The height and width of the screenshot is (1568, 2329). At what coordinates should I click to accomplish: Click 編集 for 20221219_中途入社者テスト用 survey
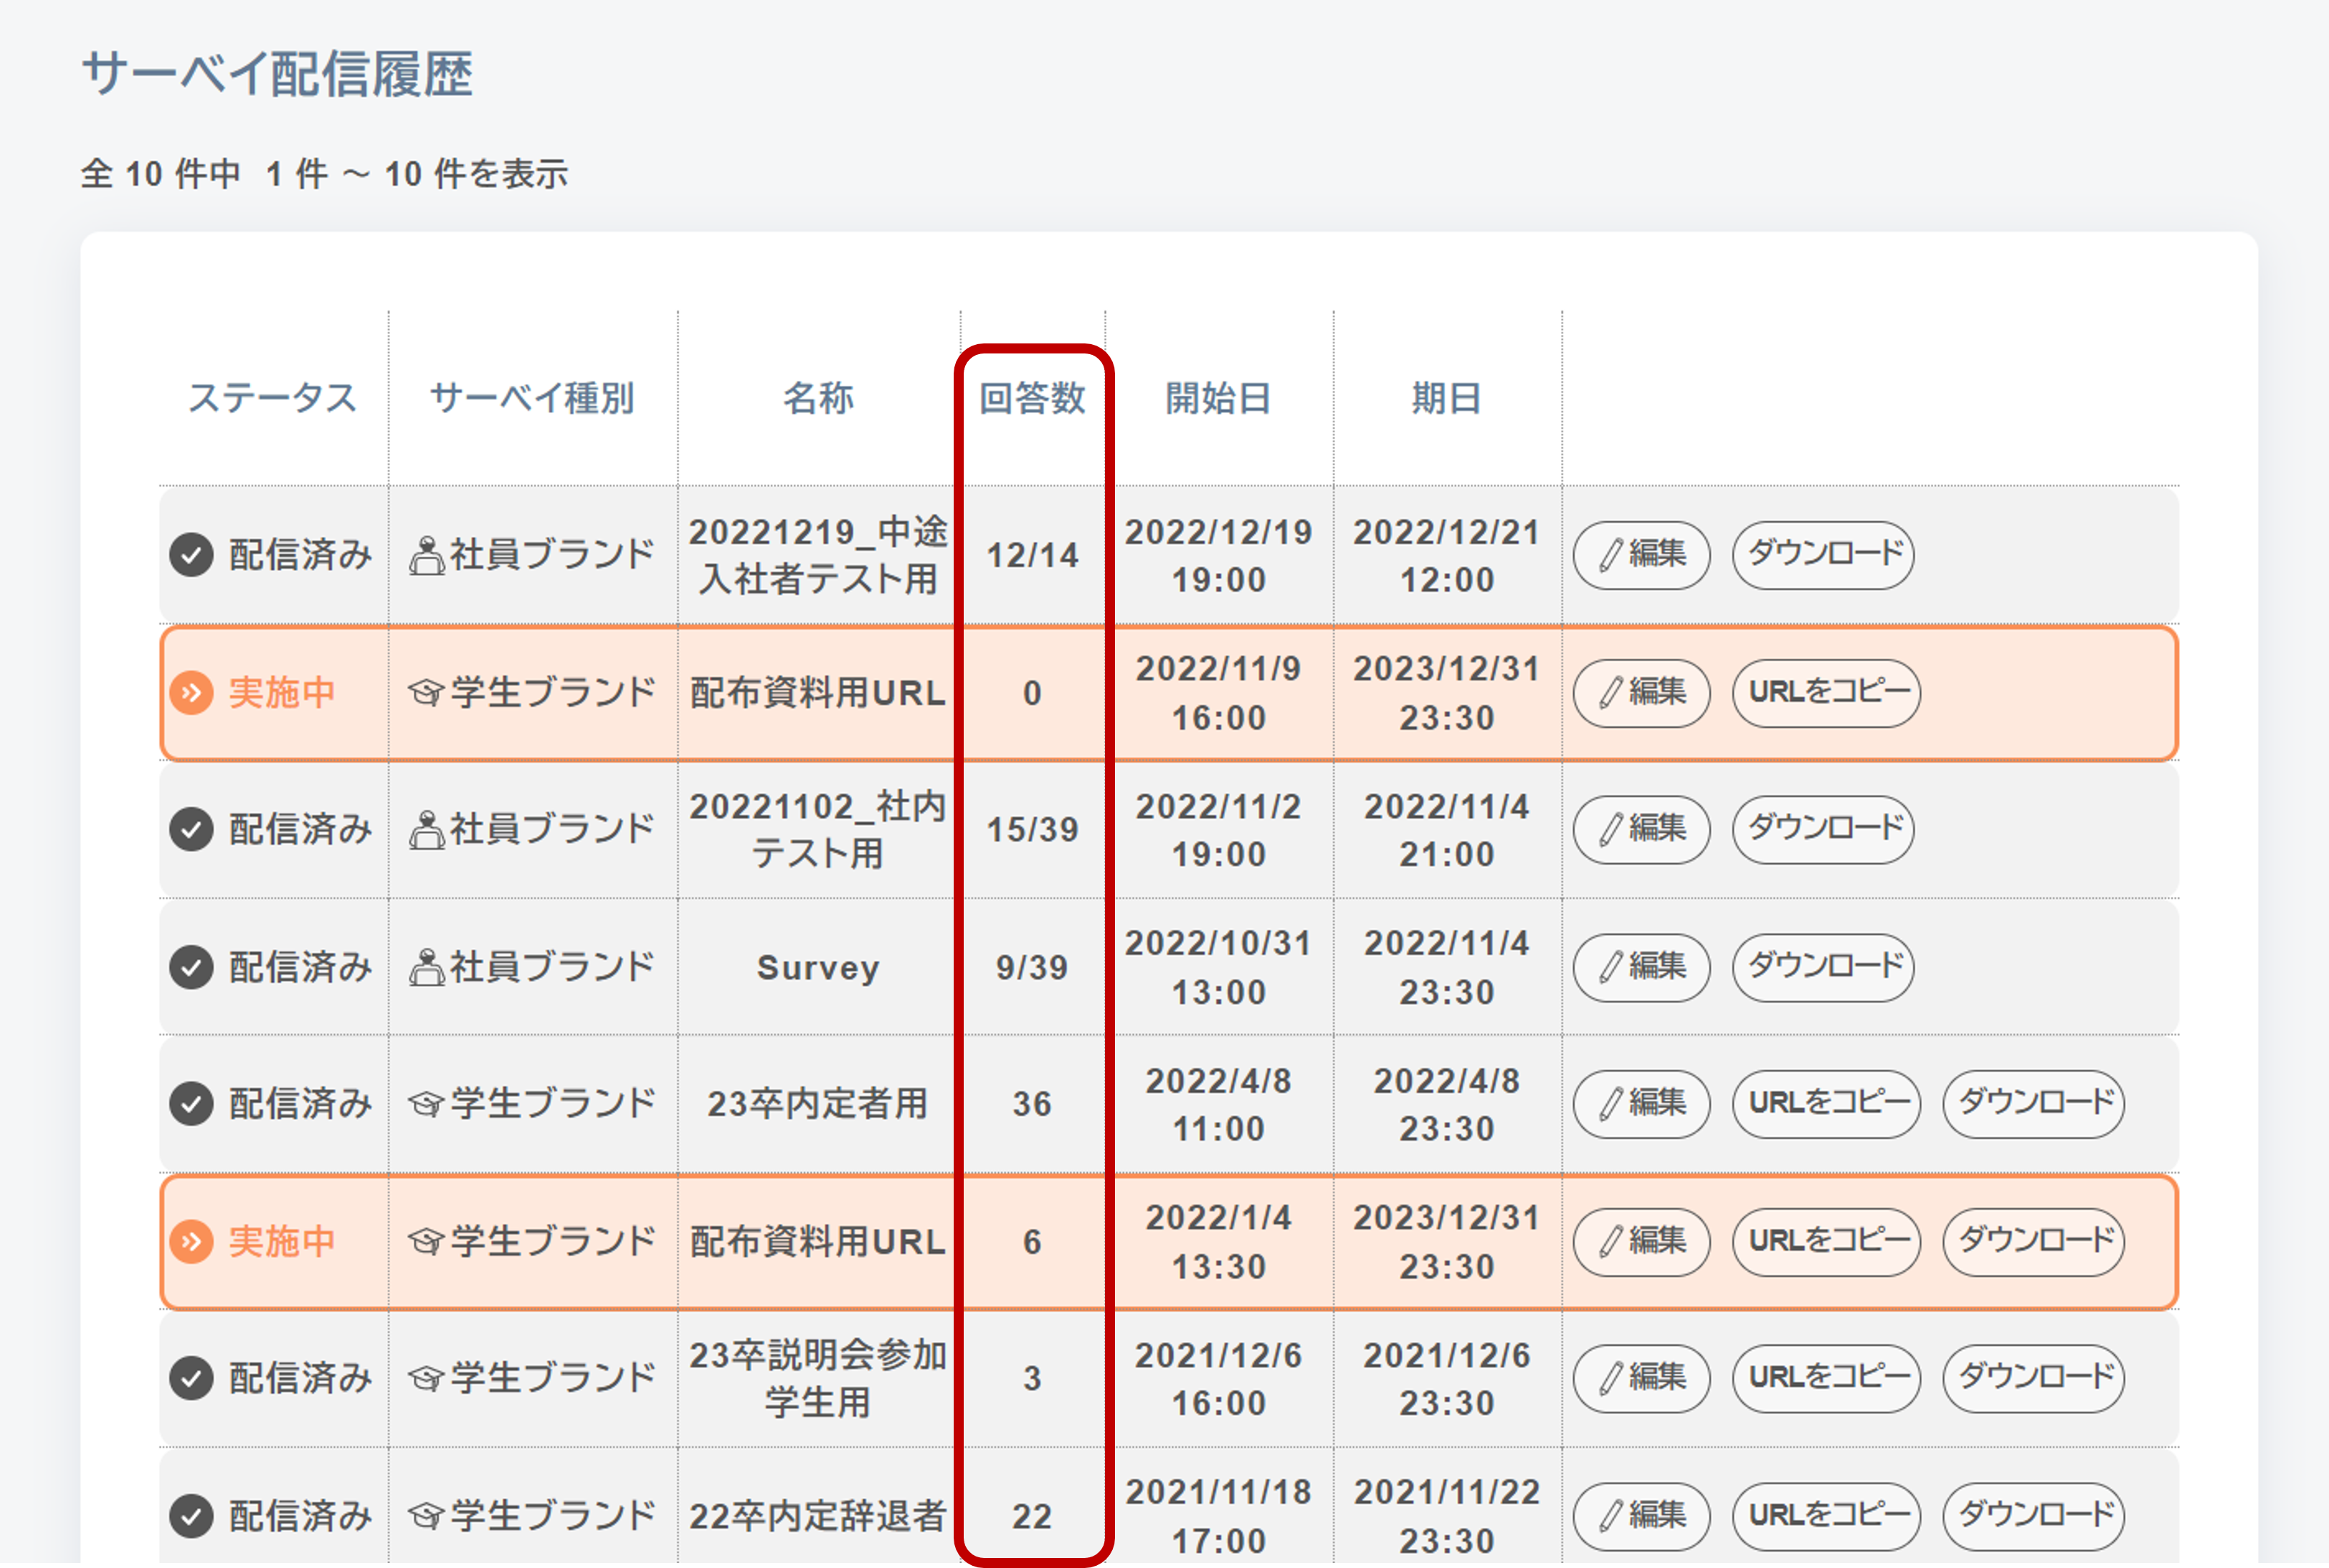click(x=1641, y=555)
